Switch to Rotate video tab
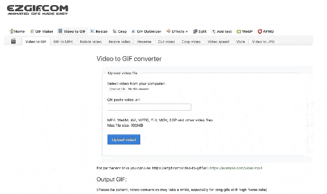The height and width of the screenshot is (194, 327). tap(91, 41)
